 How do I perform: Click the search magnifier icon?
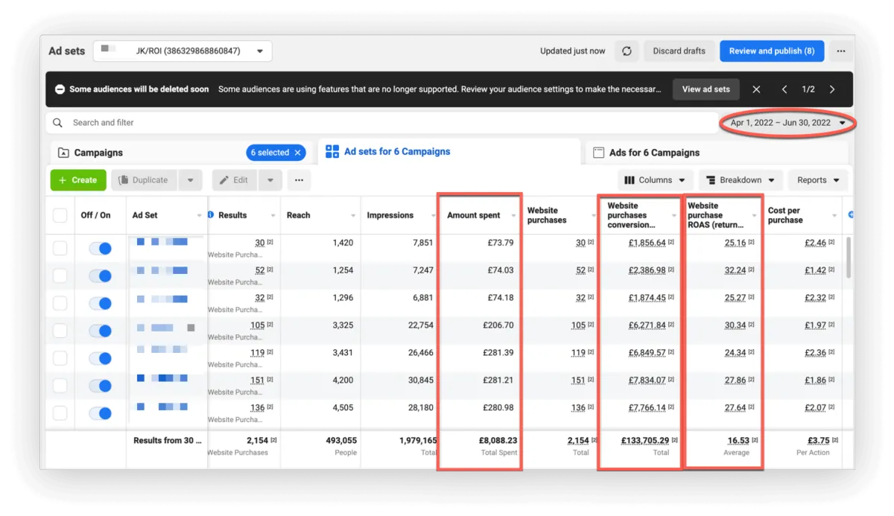tap(58, 123)
